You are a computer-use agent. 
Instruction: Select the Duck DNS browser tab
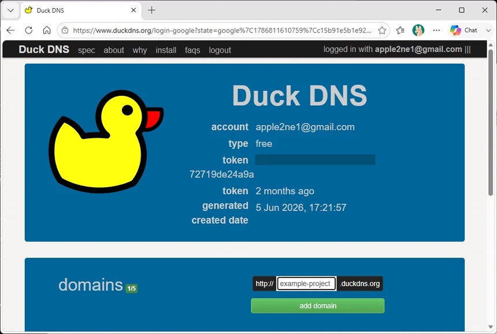[81, 10]
